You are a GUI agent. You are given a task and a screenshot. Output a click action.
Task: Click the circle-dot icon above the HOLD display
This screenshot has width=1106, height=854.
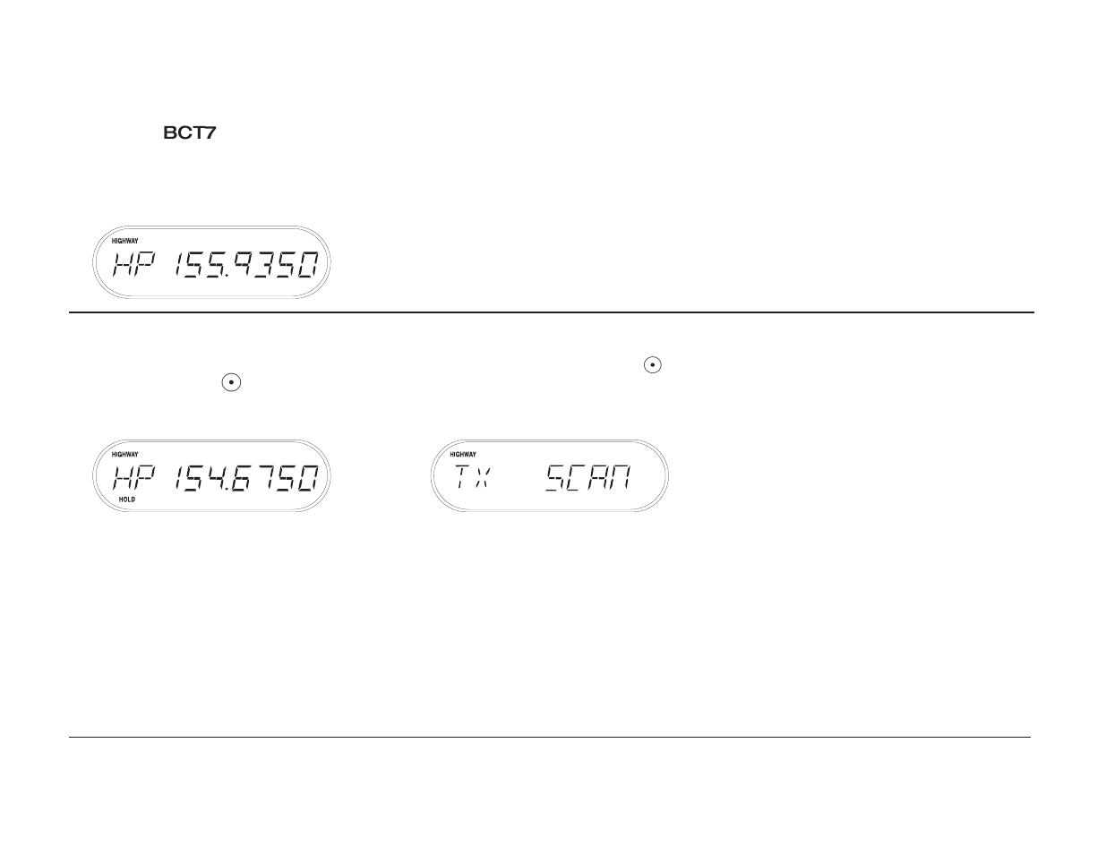tap(231, 382)
